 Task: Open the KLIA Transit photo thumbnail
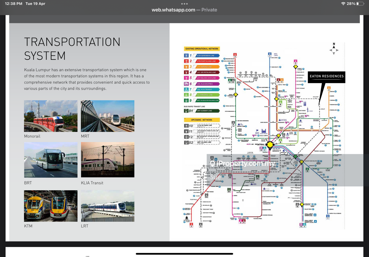(x=108, y=160)
